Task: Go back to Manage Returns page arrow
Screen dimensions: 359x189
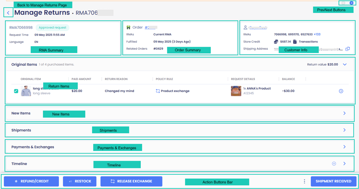Action: (x=8, y=12)
